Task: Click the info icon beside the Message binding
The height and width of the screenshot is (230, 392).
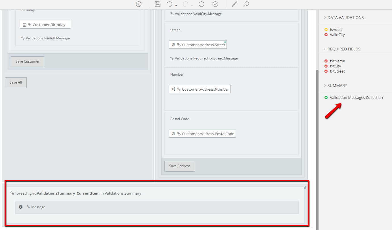Action: click(20, 207)
